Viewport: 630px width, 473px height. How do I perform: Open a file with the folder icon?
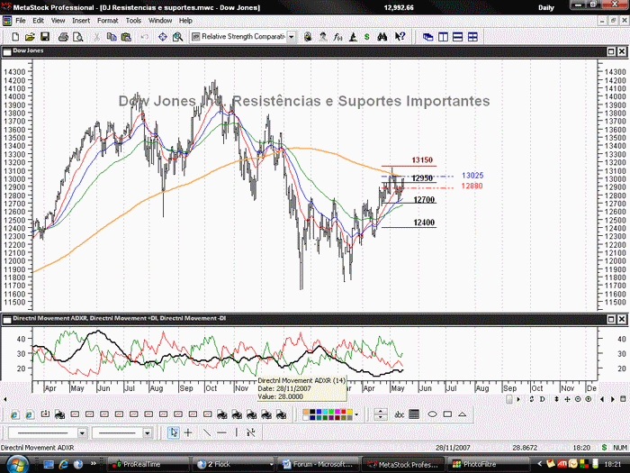point(30,37)
